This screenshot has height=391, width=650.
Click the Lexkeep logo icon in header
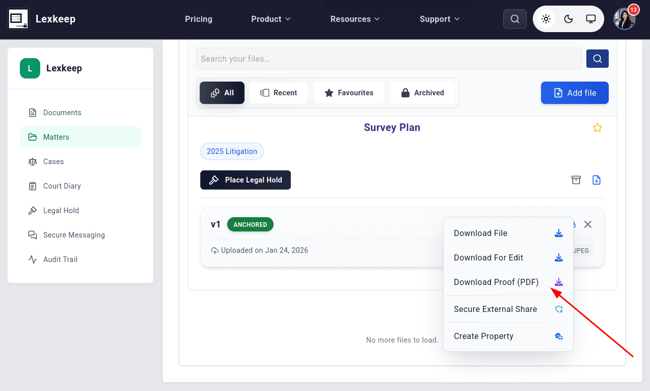[19, 19]
